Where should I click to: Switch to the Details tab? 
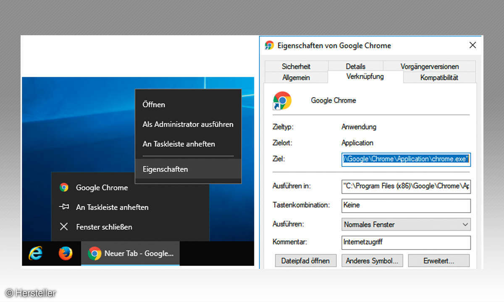(x=355, y=66)
